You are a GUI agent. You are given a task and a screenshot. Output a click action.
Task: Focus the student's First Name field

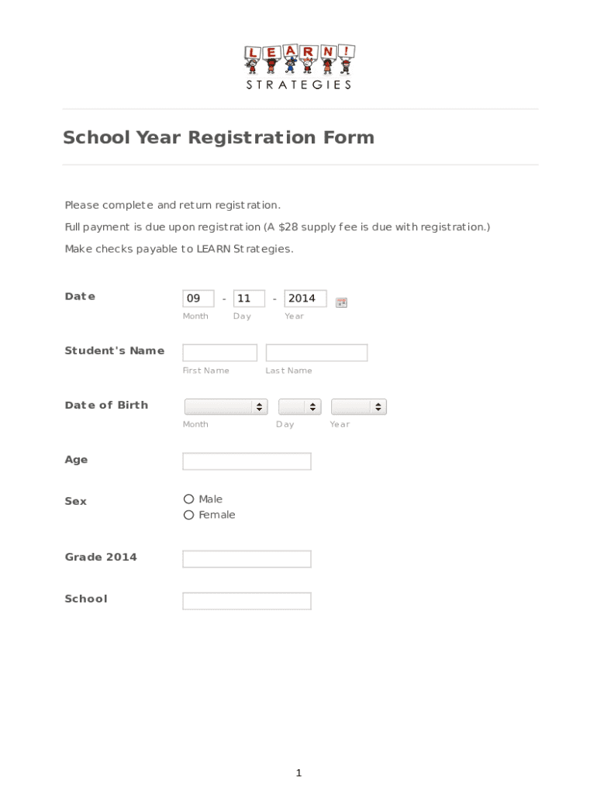pos(219,353)
